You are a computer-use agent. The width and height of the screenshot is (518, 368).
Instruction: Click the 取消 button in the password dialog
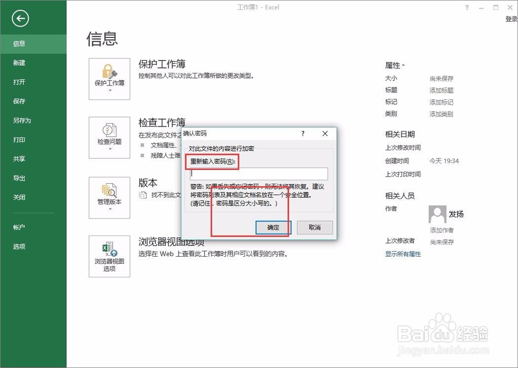click(x=315, y=227)
